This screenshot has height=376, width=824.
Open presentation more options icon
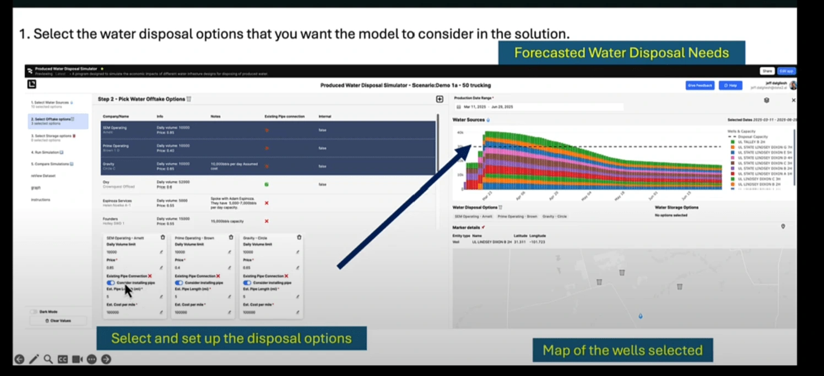click(x=91, y=359)
